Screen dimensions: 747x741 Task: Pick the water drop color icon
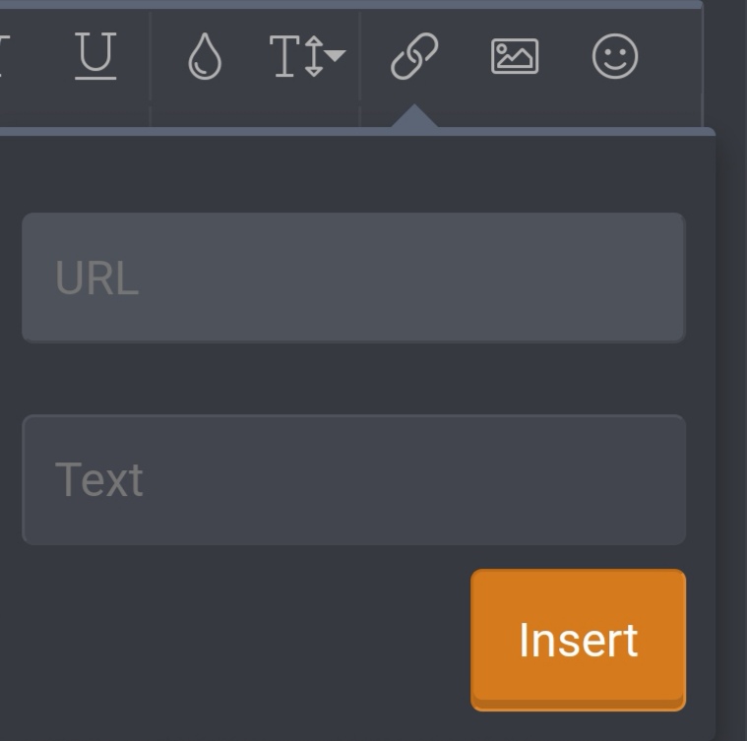click(204, 58)
